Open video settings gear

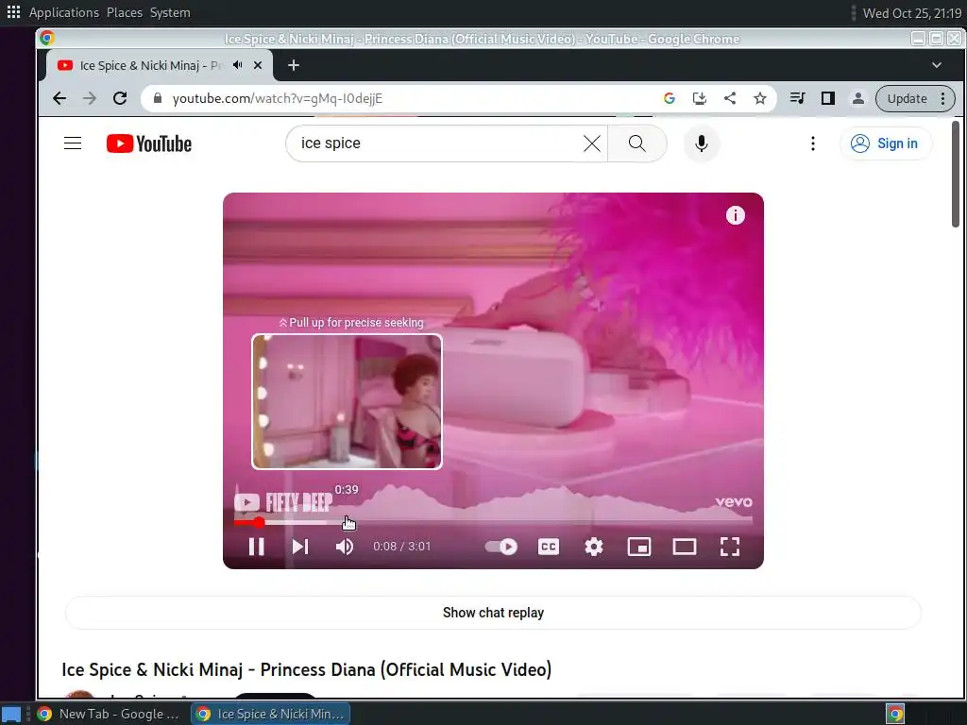[594, 547]
